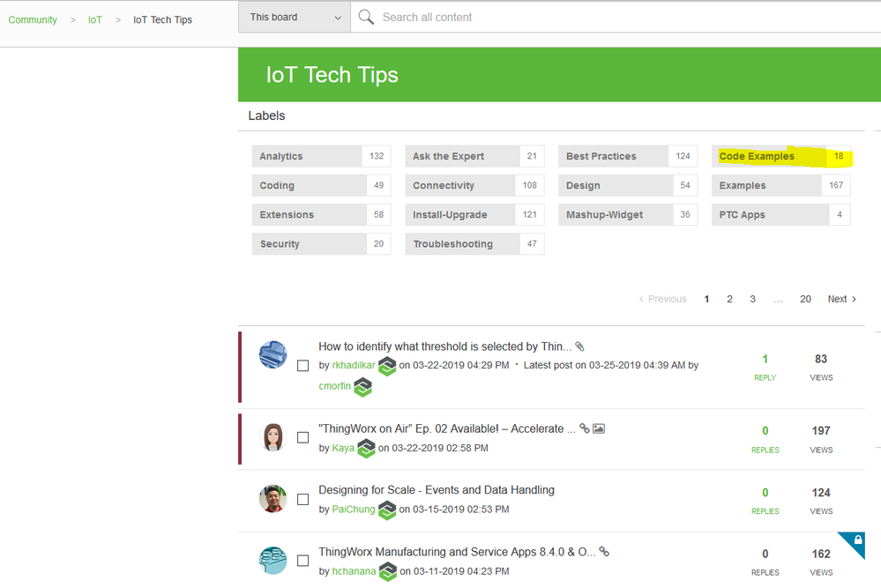Go to the Community breadcrumb

pos(33,19)
